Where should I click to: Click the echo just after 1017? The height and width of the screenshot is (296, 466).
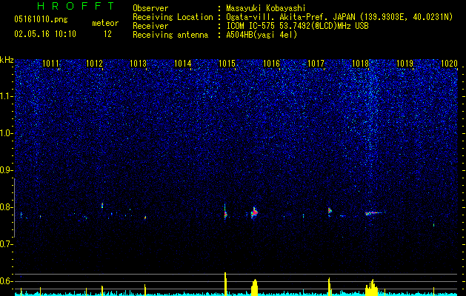tap(329, 211)
